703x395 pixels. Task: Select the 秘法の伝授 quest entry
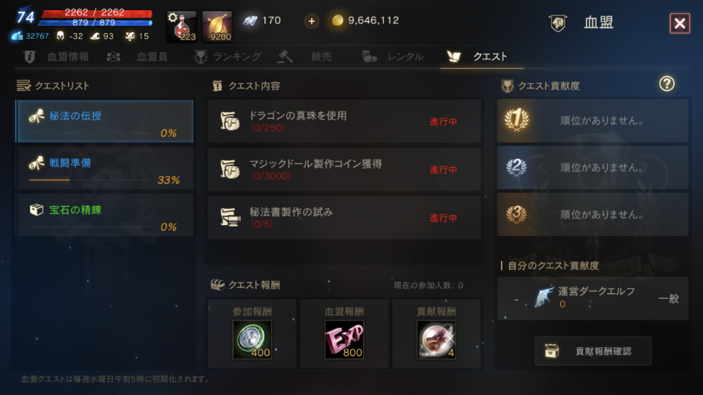(105, 121)
